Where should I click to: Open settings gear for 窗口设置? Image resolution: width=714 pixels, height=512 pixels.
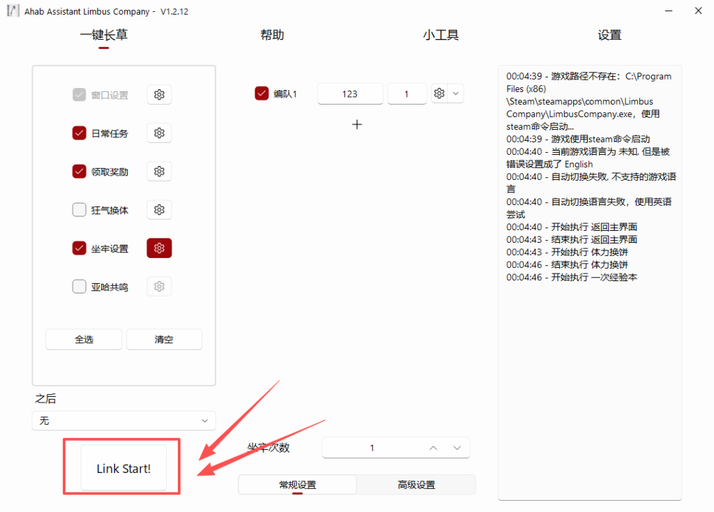click(x=159, y=95)
